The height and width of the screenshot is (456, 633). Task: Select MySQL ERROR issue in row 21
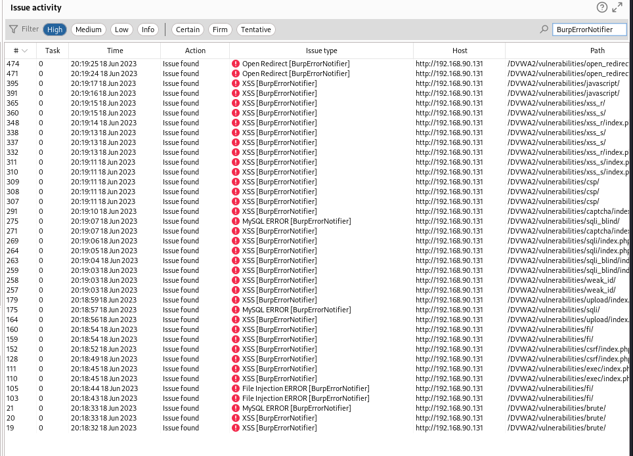click(x=297, y=408)
